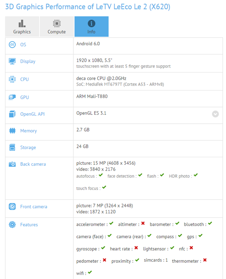Image resolution: width=226 pixels, height=279 pixels.
Task: Expand the OpenGL ES 3.1 details arrow
Action: [x=215, y=114]
